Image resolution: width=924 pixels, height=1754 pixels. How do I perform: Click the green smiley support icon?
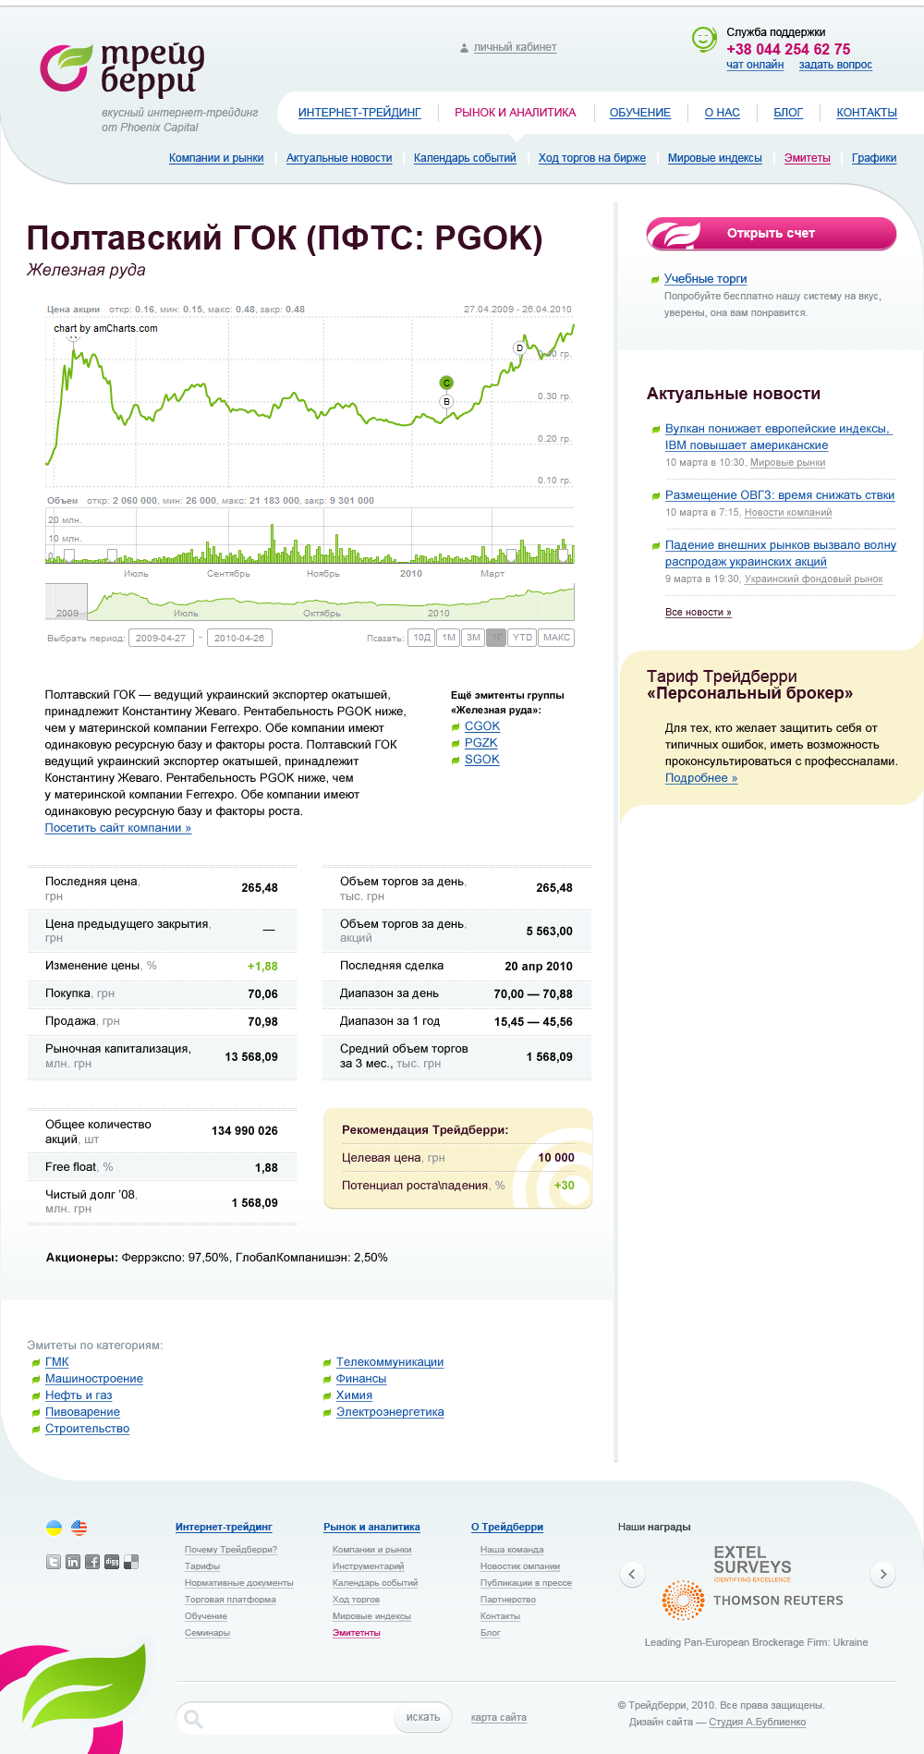pos(704,39)
